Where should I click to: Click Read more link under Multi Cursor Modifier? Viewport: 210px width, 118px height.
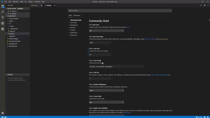(127, 113)
